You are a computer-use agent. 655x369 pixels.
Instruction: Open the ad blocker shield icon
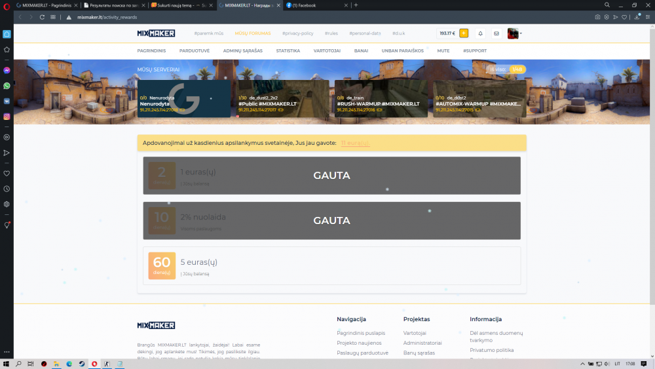607,17
